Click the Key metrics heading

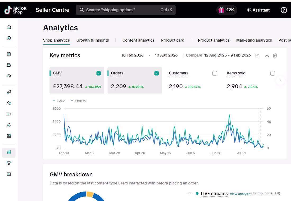click(65, 55)
